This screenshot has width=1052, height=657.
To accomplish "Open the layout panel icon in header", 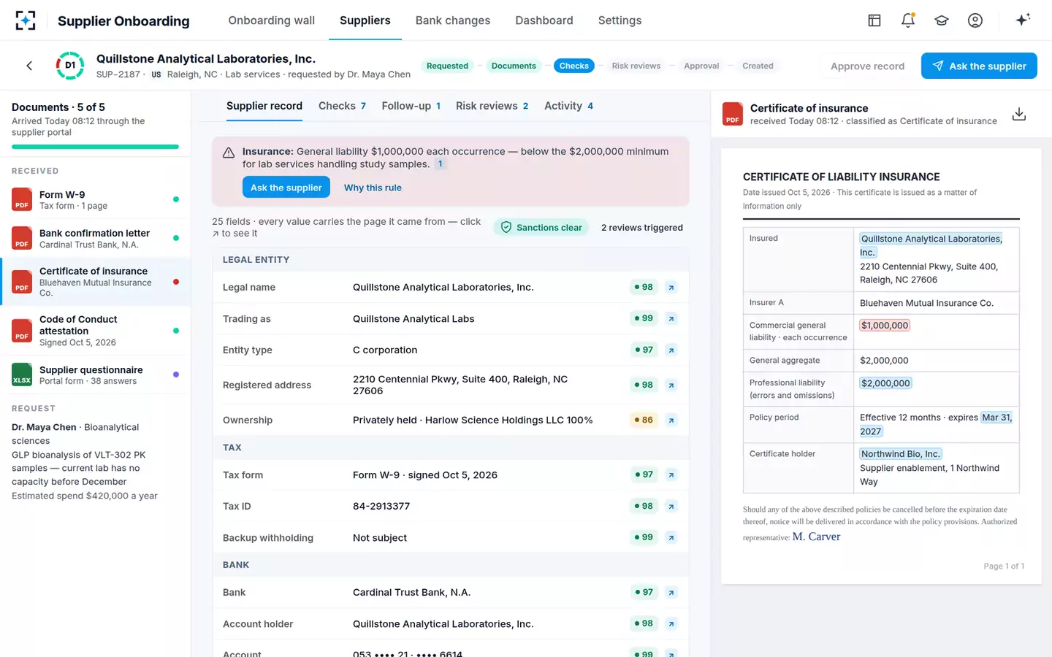I will (x=874, y=20).
